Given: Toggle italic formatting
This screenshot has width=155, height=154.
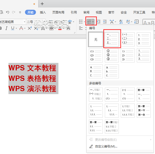Looking at the screenshot, I should pos(6,28).
